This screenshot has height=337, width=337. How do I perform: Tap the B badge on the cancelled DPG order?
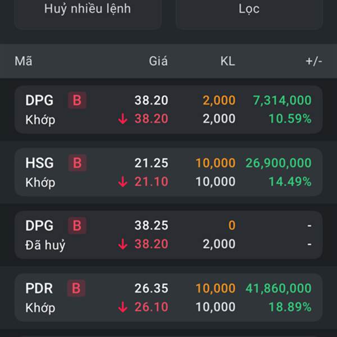point(78,226)
